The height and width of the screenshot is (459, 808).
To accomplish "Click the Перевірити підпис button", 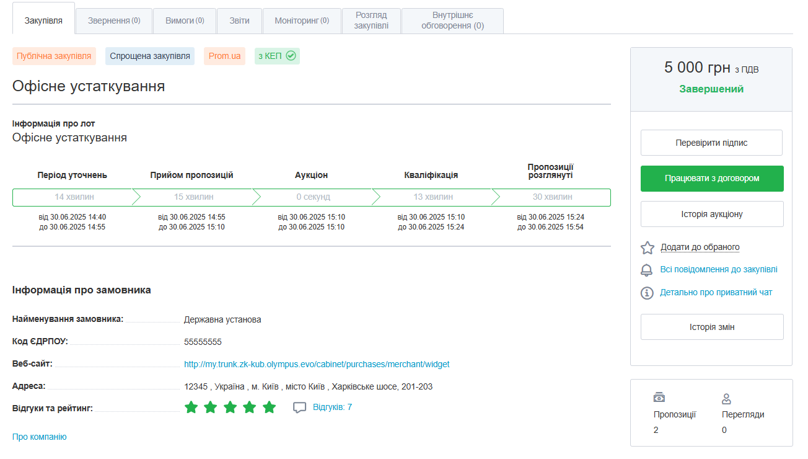I will click(711, 143).
